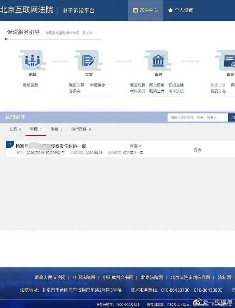Open the 中国裁判文书网 footer link
235x308 pixels.
pyautogui.click(x=118, y=277)
